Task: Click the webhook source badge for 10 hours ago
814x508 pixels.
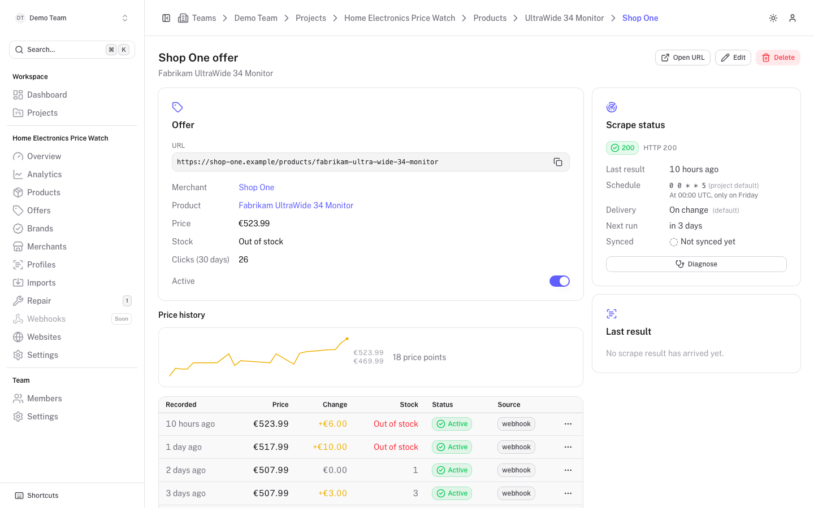Action: (x=516, y=424)
